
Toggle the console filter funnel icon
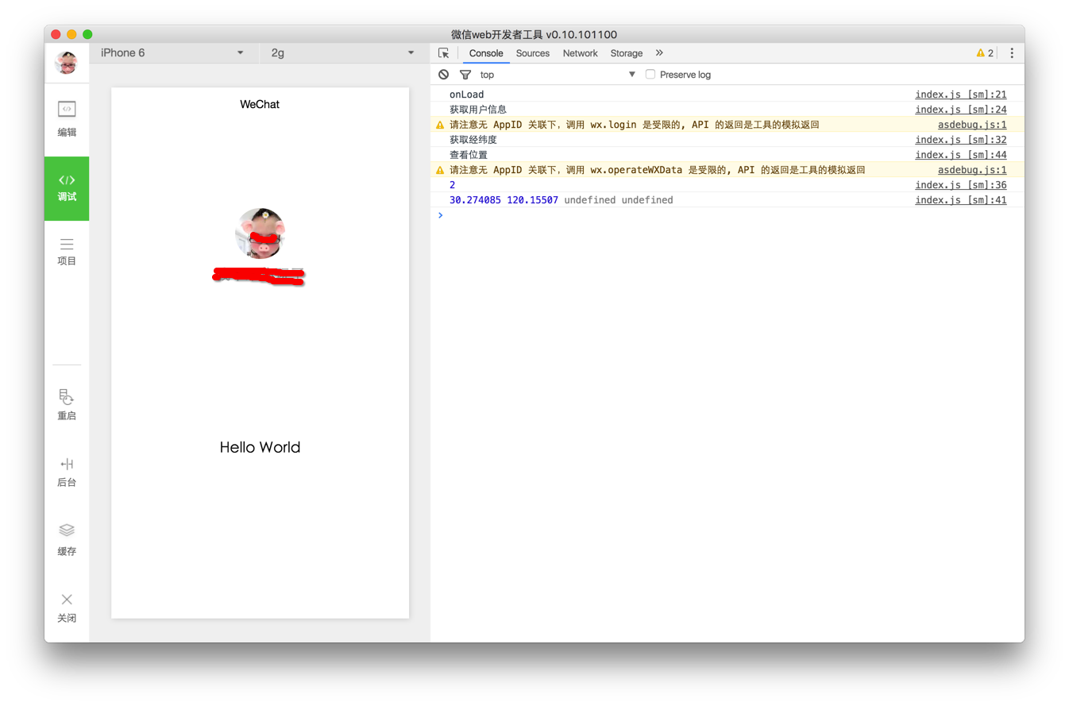point(465,75)
